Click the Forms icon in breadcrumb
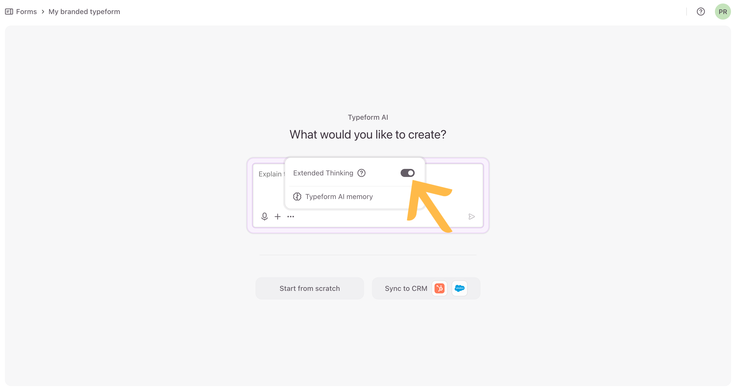736x388 pixels. click(x=9, y=12)
